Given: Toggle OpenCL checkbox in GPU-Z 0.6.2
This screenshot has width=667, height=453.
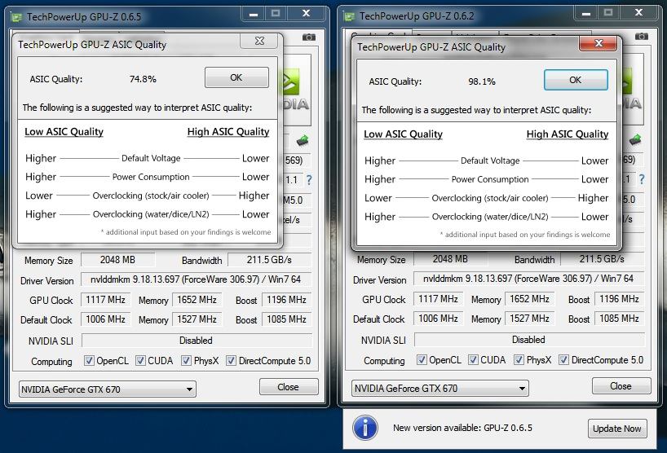Looking at the screenshot, I should tap(422, 360).
